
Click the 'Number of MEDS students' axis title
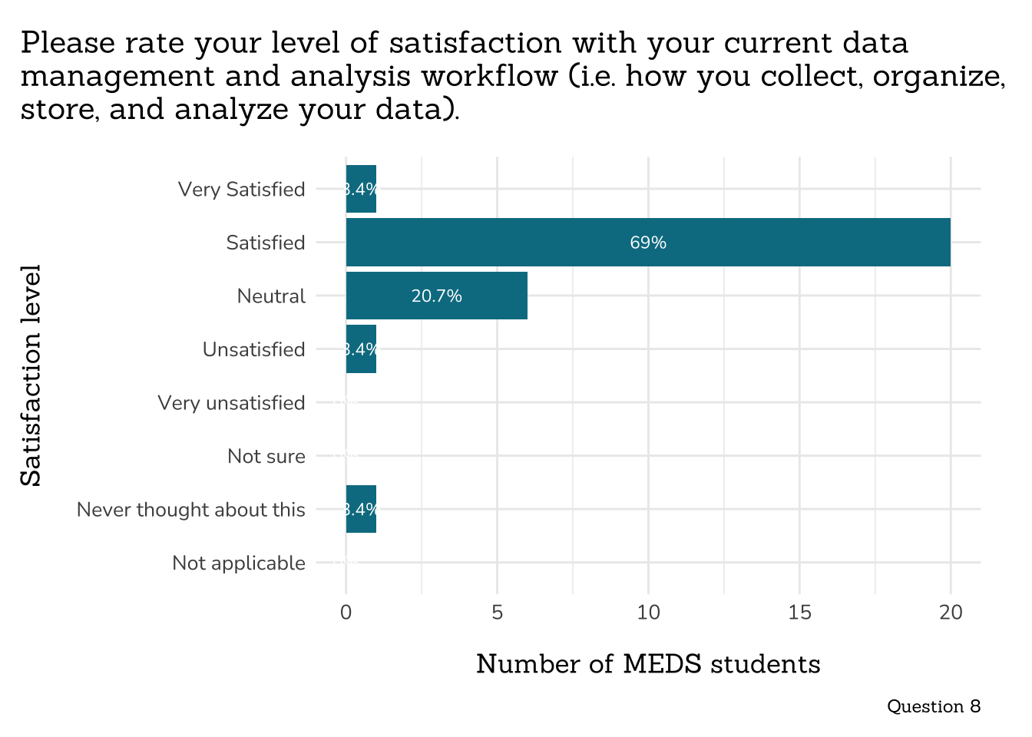[648, 664]
